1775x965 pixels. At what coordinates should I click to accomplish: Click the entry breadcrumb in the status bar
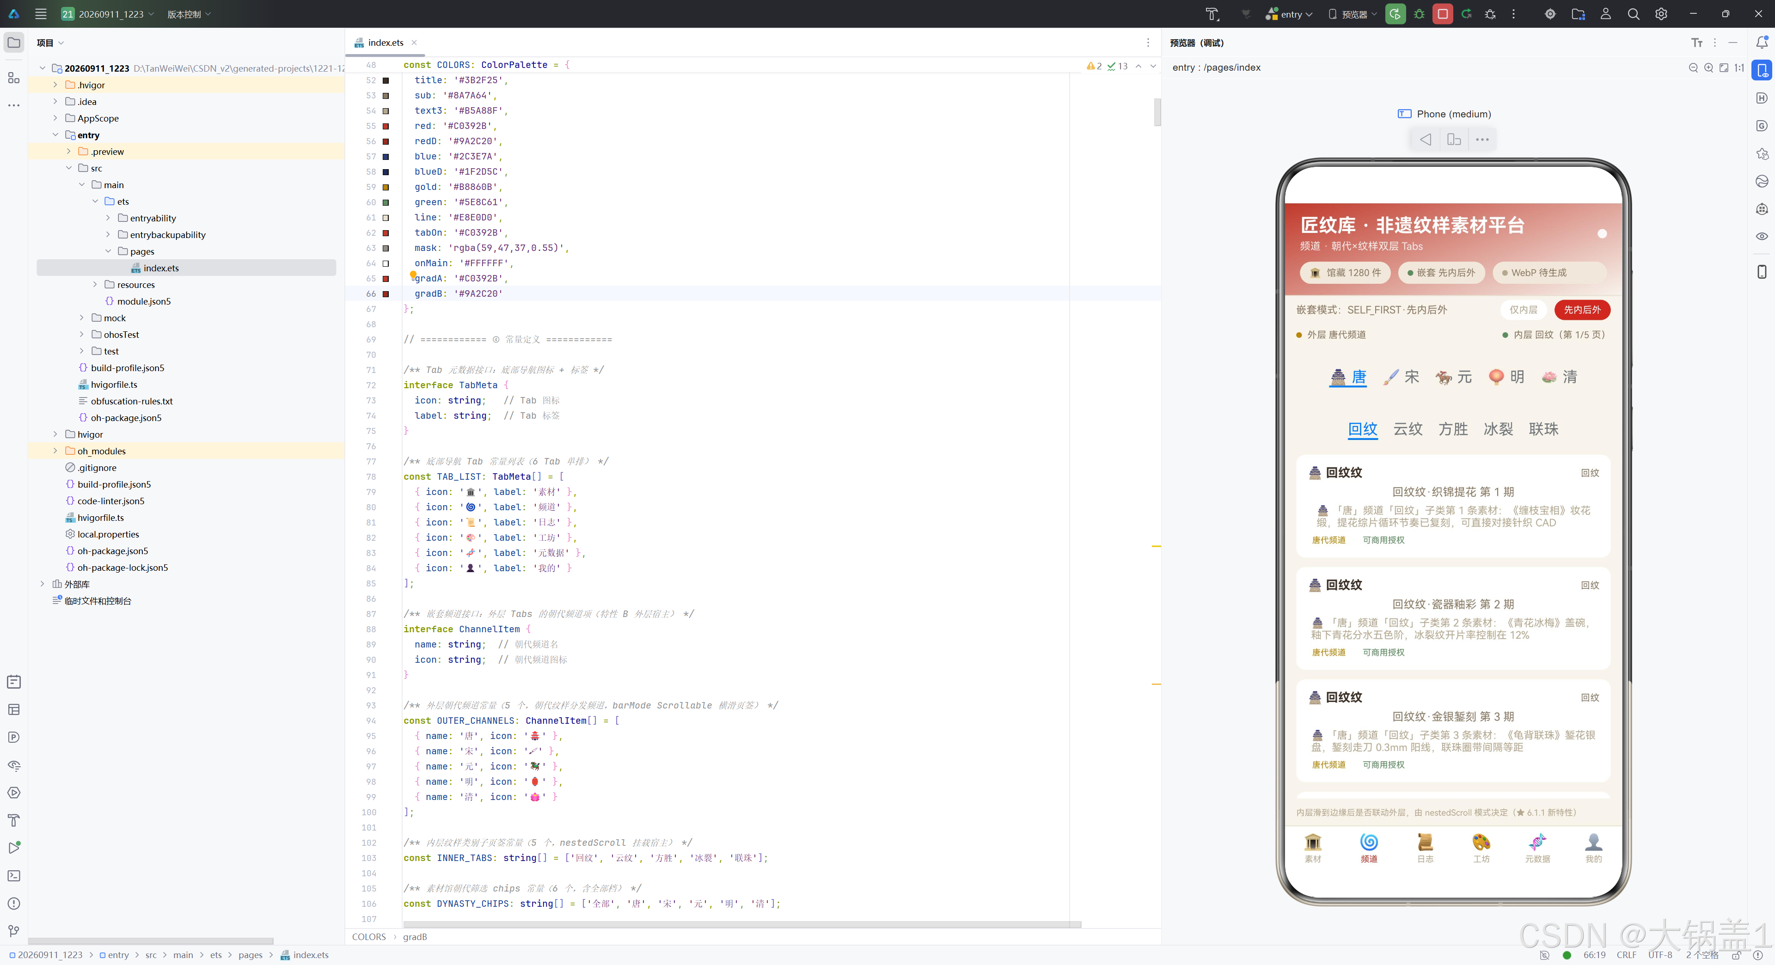pos(114,955)
